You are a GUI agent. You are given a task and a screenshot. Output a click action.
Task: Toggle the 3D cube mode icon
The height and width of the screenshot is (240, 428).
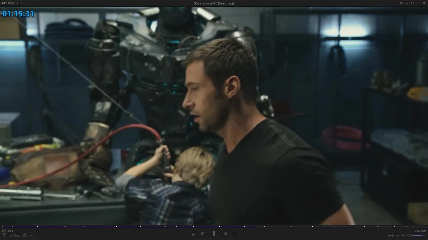tap(24, 235)
